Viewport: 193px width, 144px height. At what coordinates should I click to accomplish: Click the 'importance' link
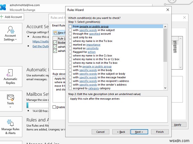click(x=93, y=45)
